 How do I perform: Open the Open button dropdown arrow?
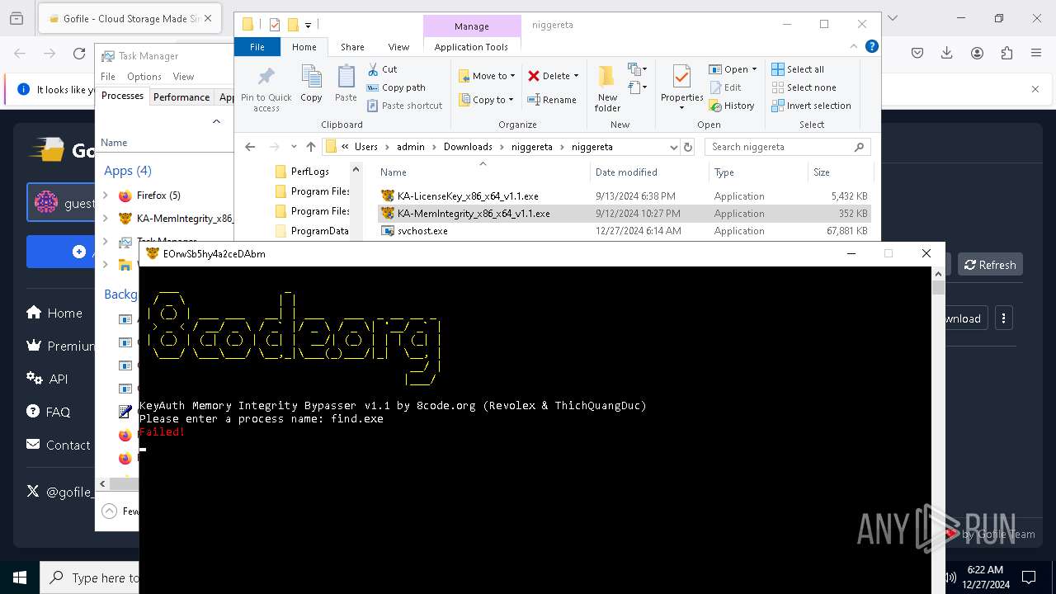(754, 69)
